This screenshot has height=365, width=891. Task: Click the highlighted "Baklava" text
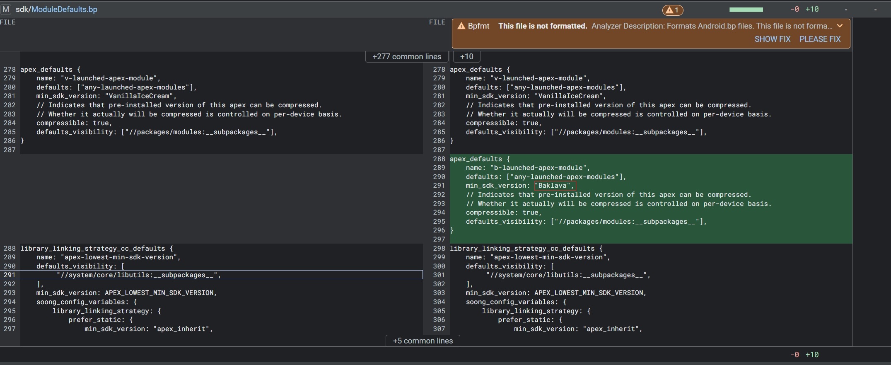554,186
